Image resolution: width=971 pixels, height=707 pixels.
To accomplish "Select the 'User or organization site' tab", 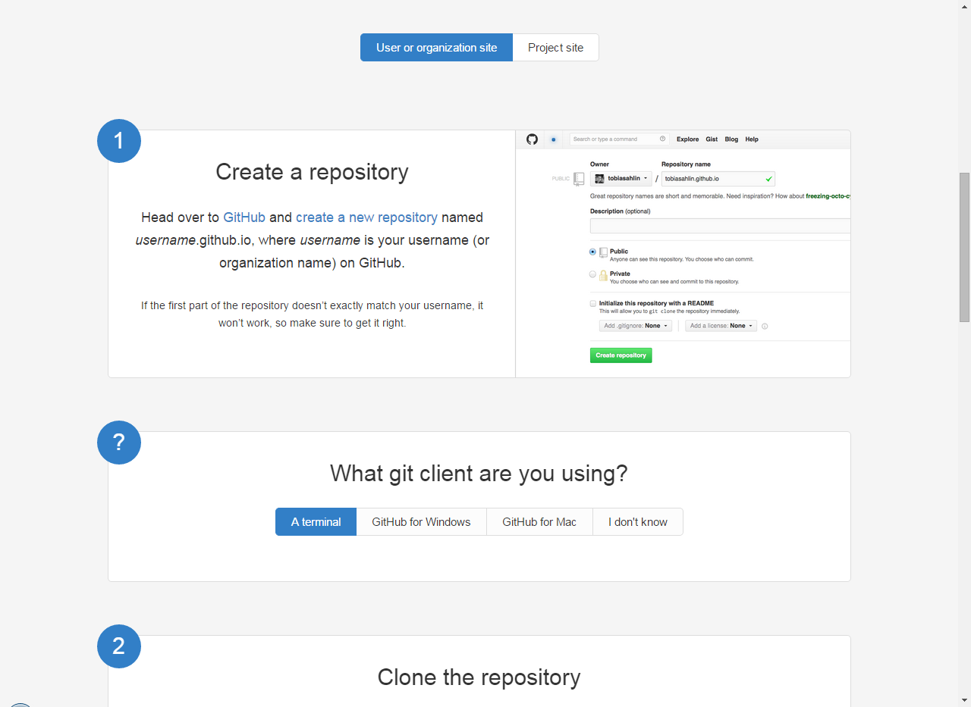I will [x=436, y=47].
